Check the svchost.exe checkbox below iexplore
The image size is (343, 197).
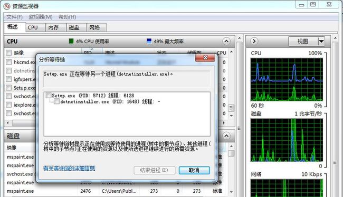(x=8, y=113)
